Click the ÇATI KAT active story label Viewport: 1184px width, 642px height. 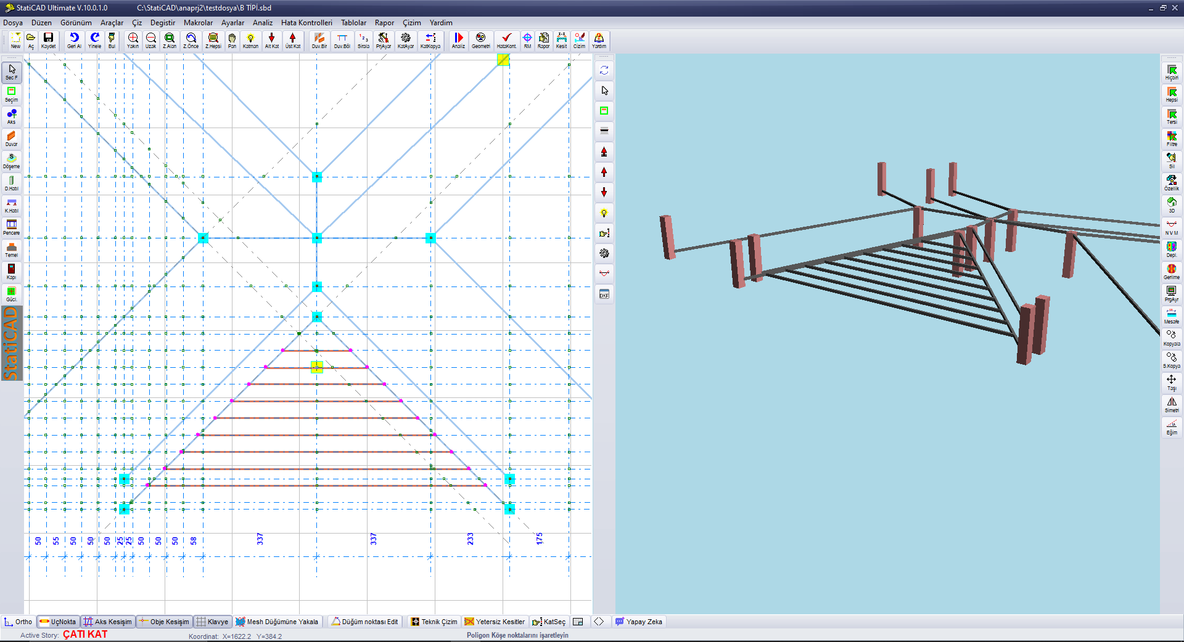85,635
